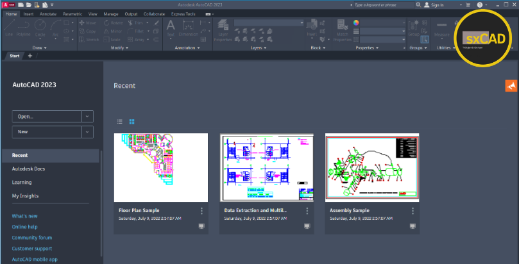Open the Parametric ribbon tab
The height and width of the screenshot is (264, 519).
72,14
